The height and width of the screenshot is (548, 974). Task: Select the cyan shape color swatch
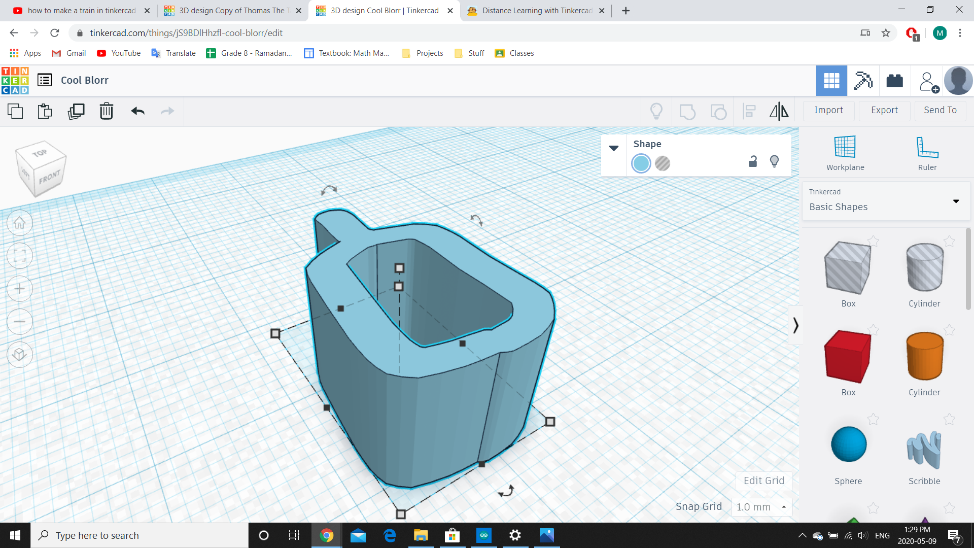click(640, 163)
